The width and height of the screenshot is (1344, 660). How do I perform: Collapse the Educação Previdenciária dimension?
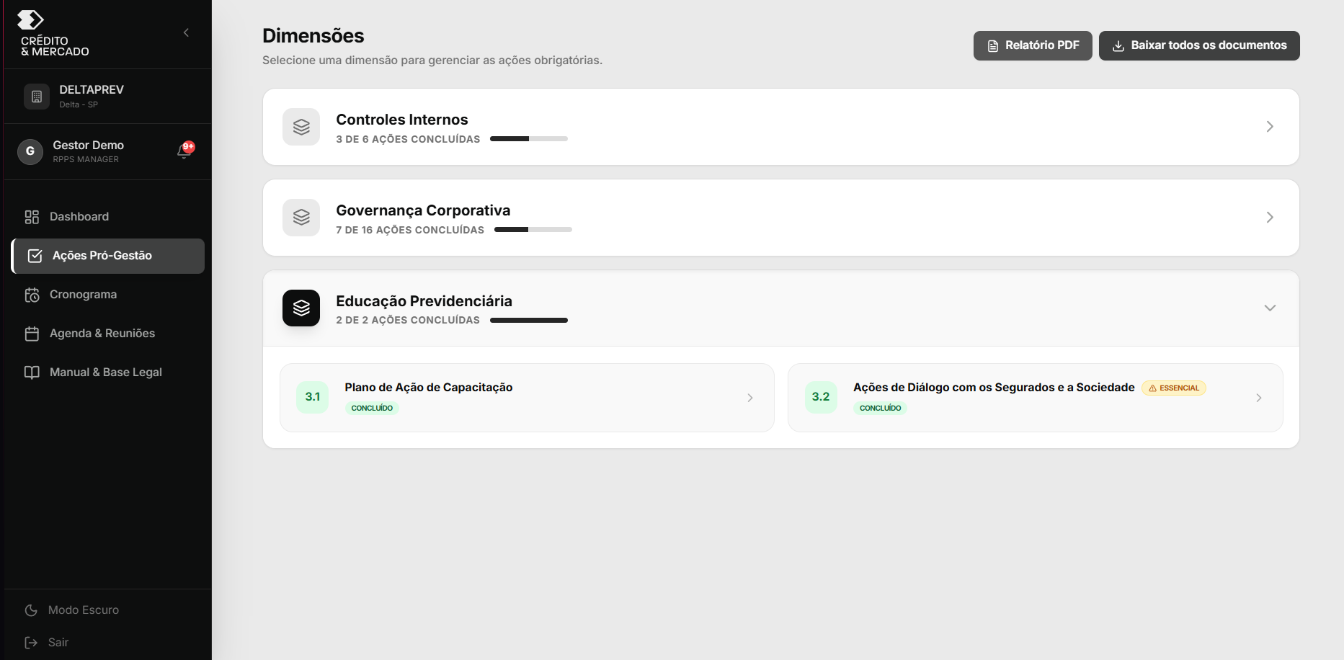click(1270, 308)
